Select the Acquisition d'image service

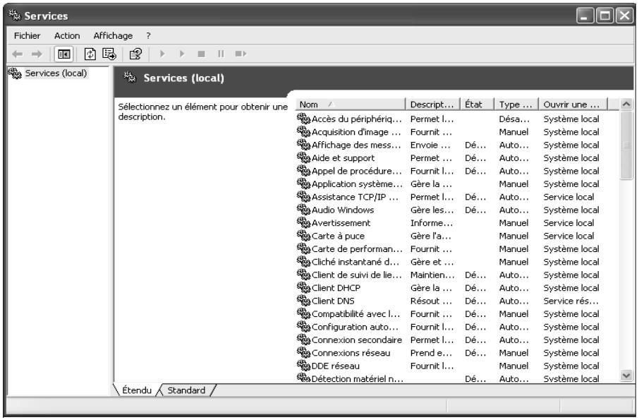click(355, 132)
